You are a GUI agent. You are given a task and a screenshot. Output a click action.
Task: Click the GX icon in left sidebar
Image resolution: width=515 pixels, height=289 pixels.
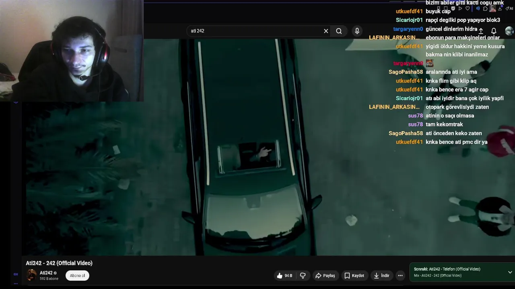[16, 274]
